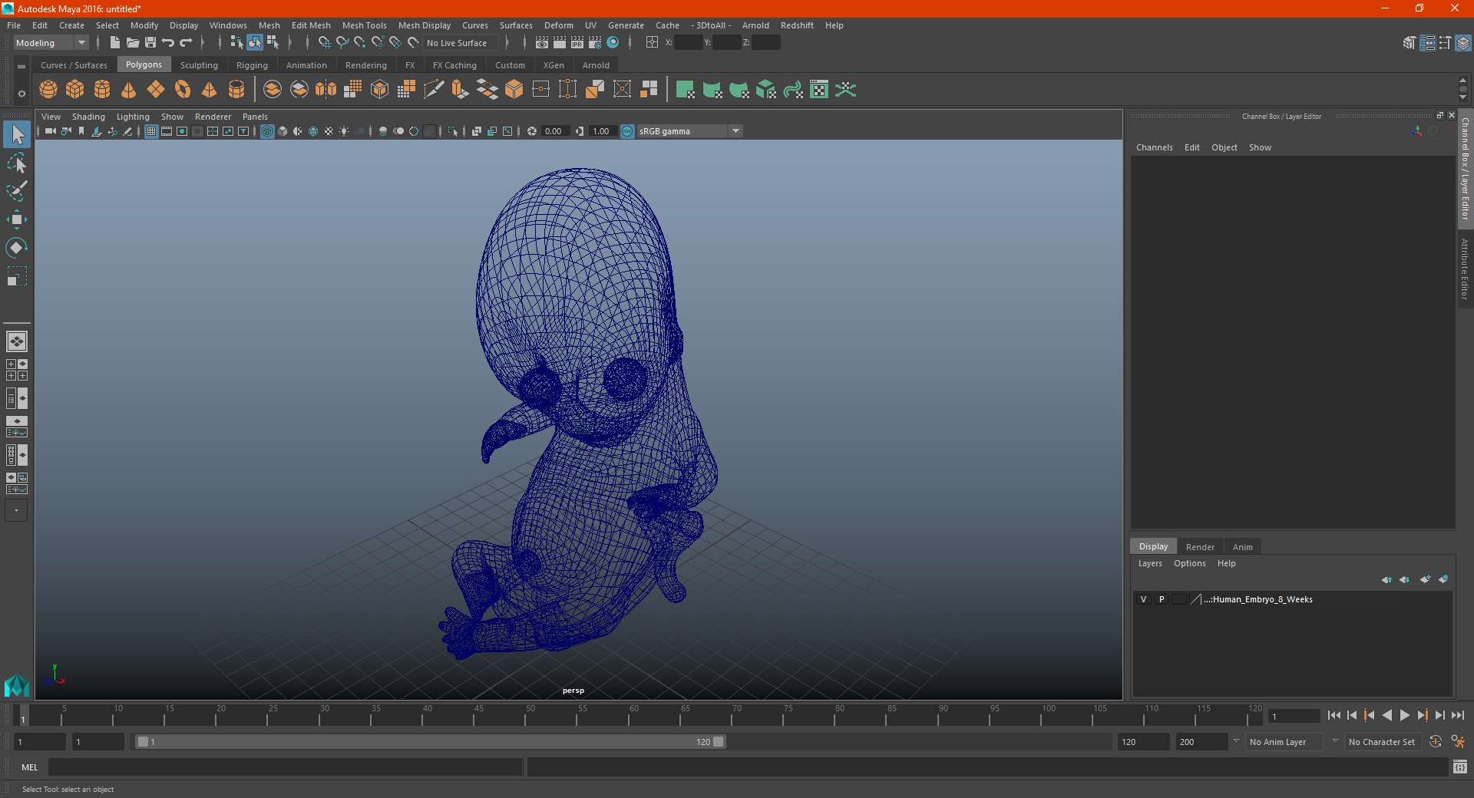Launch IPR render

(577, 43)
